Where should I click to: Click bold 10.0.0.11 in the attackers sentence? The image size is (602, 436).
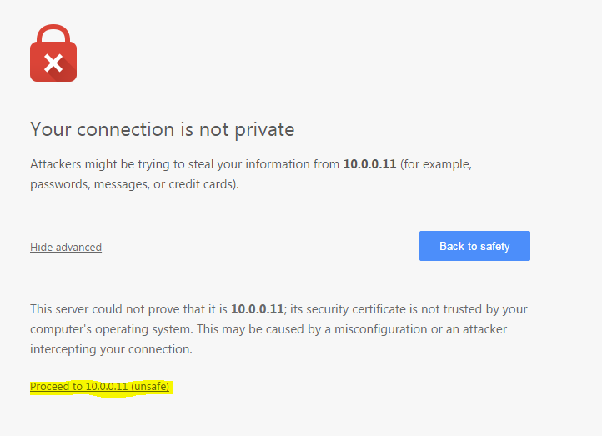pyautogui.click(x=369, y=164)
